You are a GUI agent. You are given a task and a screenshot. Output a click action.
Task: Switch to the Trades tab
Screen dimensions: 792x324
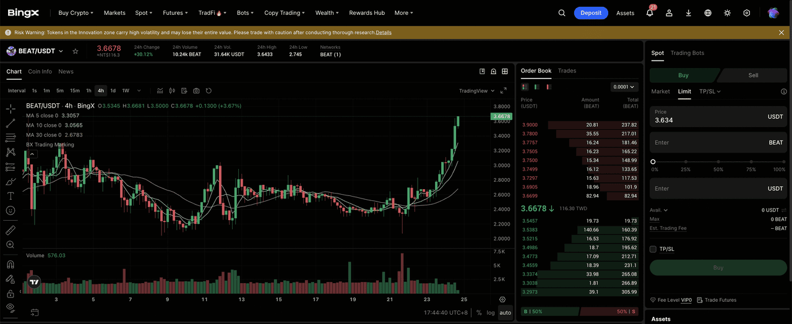pos(567,71)
